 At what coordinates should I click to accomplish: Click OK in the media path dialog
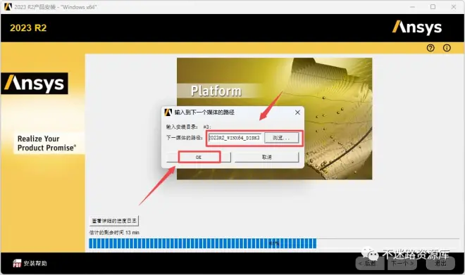tap(199, 157)
